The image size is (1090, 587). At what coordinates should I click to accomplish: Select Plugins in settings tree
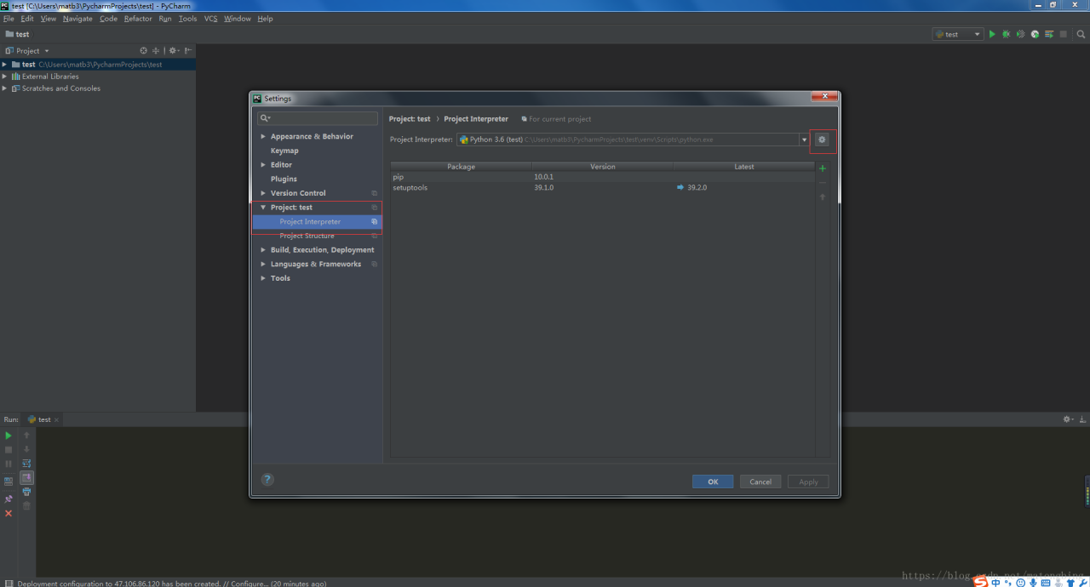pyautogui.click(x=284, y=179)
